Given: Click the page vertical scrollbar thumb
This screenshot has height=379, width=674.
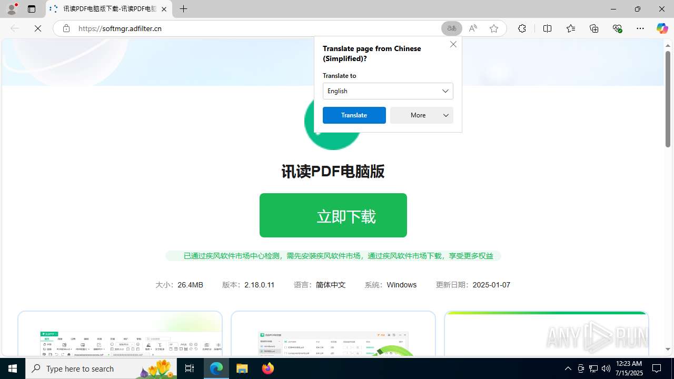Looking at the screenshot, I should (x=668, y=99).
